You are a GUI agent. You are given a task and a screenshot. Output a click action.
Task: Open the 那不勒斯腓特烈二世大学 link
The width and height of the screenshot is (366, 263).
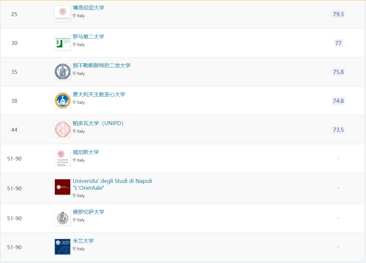(x=102, y=65)
